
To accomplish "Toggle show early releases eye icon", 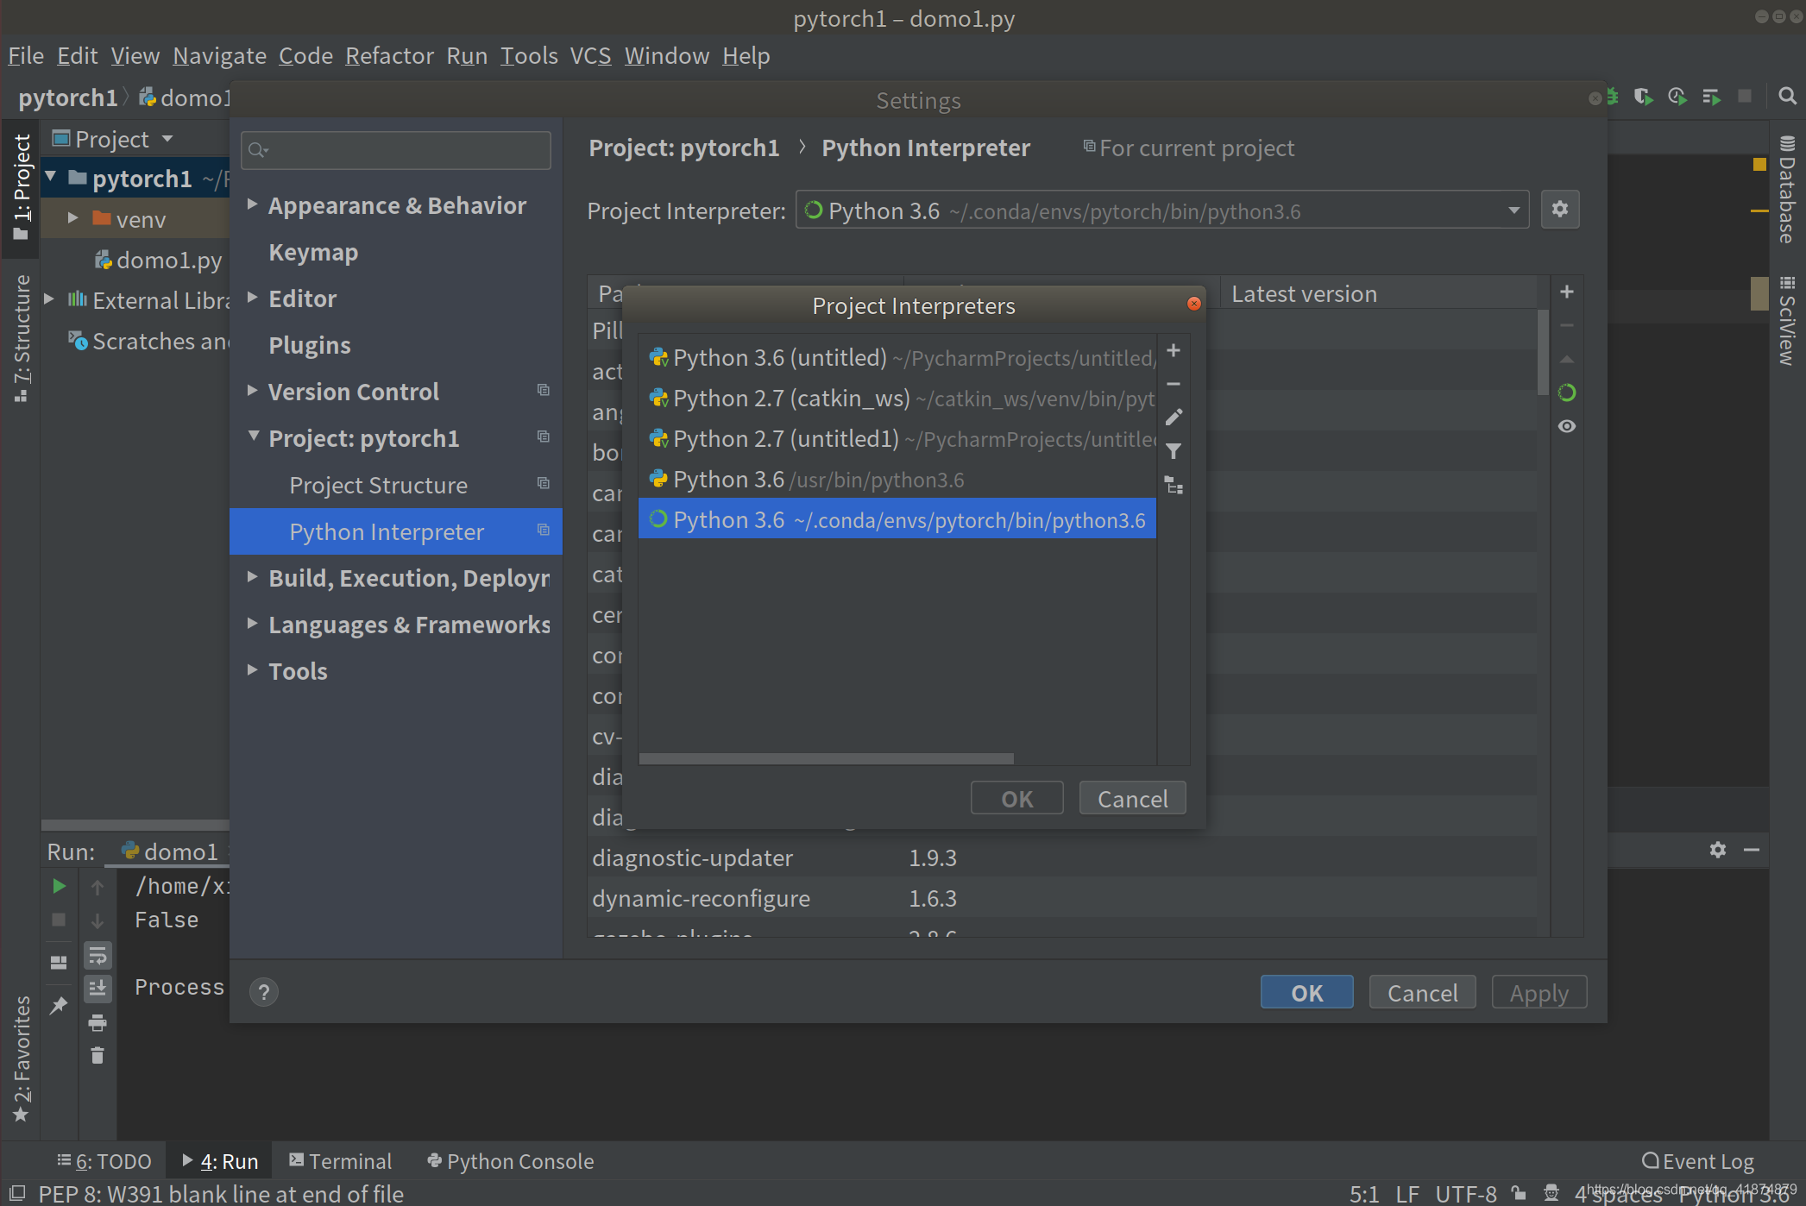I will pos(1566,427).
